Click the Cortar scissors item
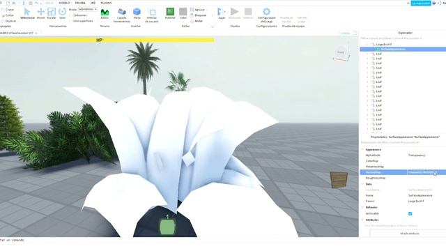 point(8,15)
